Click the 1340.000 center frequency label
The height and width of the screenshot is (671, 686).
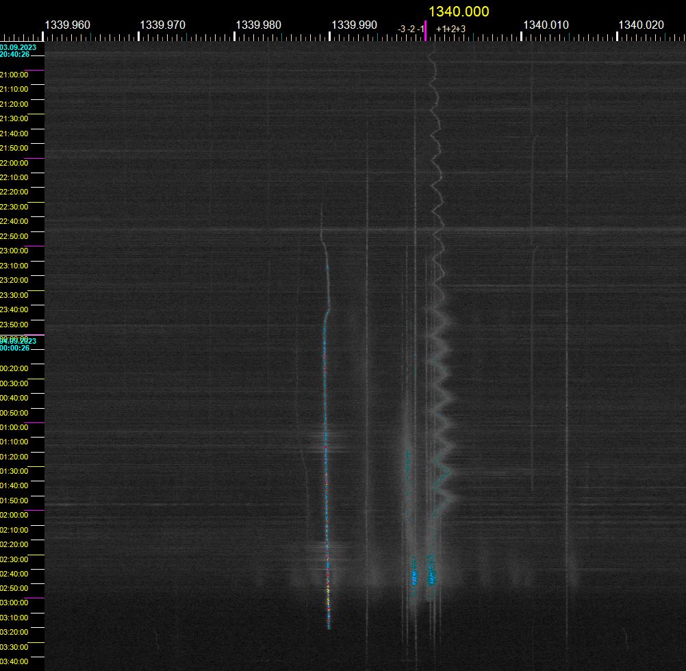click(x=459, y=12)
